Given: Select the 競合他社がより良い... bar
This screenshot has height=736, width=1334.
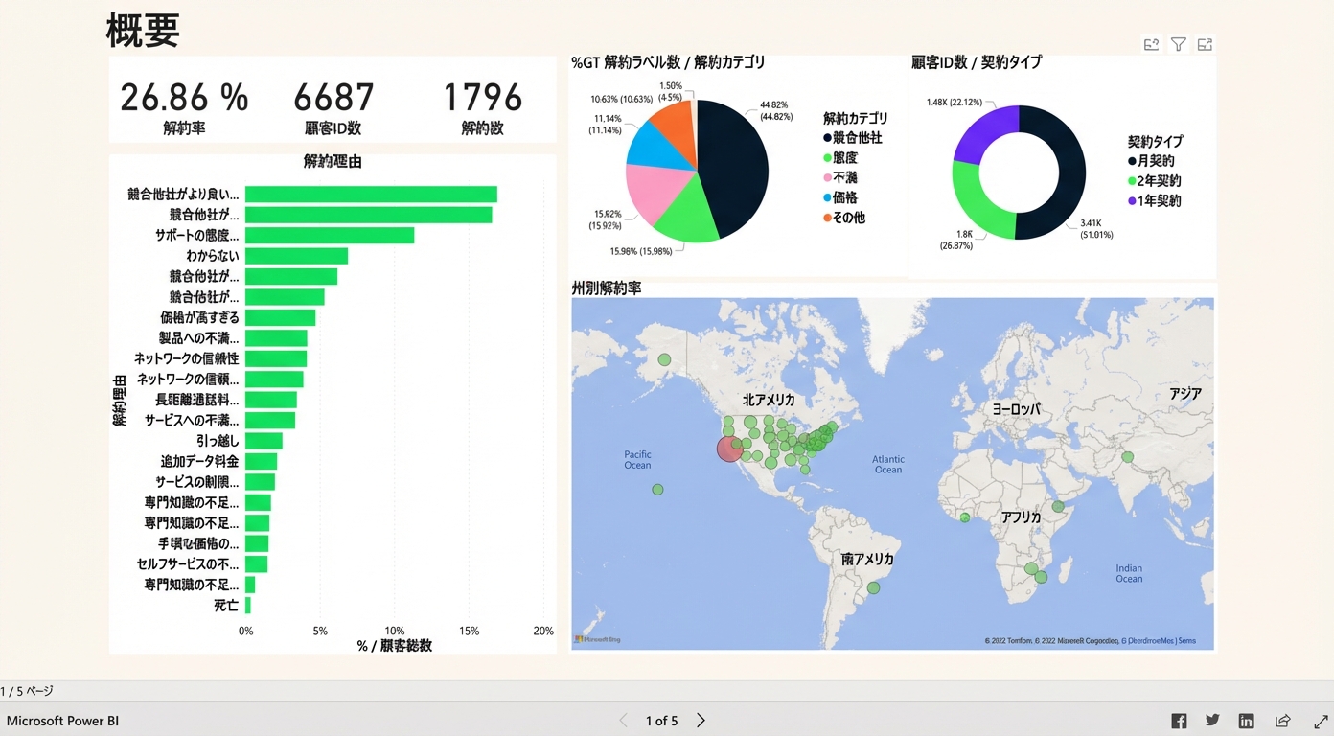Looking at the screenshot, I should tap(371, 195).
